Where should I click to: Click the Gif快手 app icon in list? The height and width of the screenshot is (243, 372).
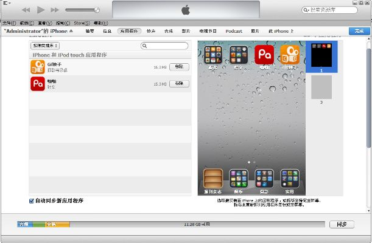point(37,66)
